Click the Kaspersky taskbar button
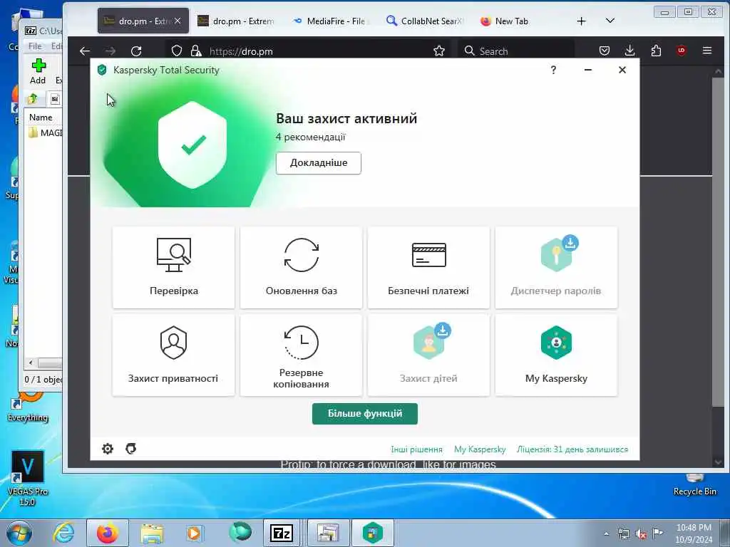 [x=372, y=533]
